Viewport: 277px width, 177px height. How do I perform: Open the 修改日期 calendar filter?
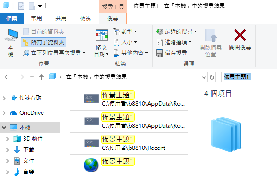tap(101, 43)
